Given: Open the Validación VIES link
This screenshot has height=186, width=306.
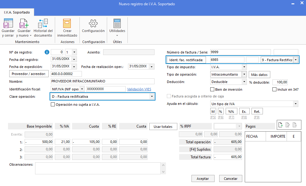Looking at the screenshot, I should click(x=139, y=89).
